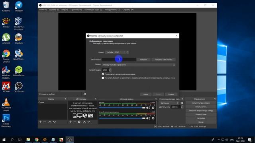Screen dimensions: 255x143
Task: Click into the stream key input field
Action: (x=119, y=60)
